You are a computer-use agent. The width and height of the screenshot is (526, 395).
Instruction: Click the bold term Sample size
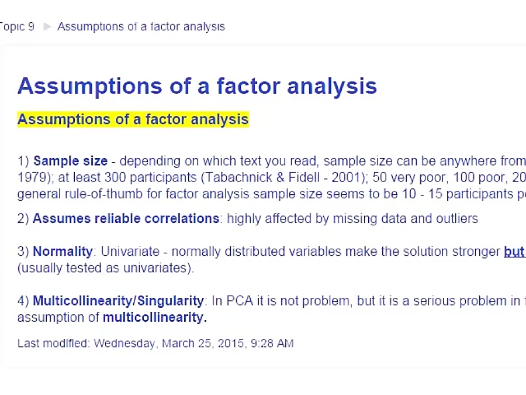pyautogui.click(x=70, y=161)
